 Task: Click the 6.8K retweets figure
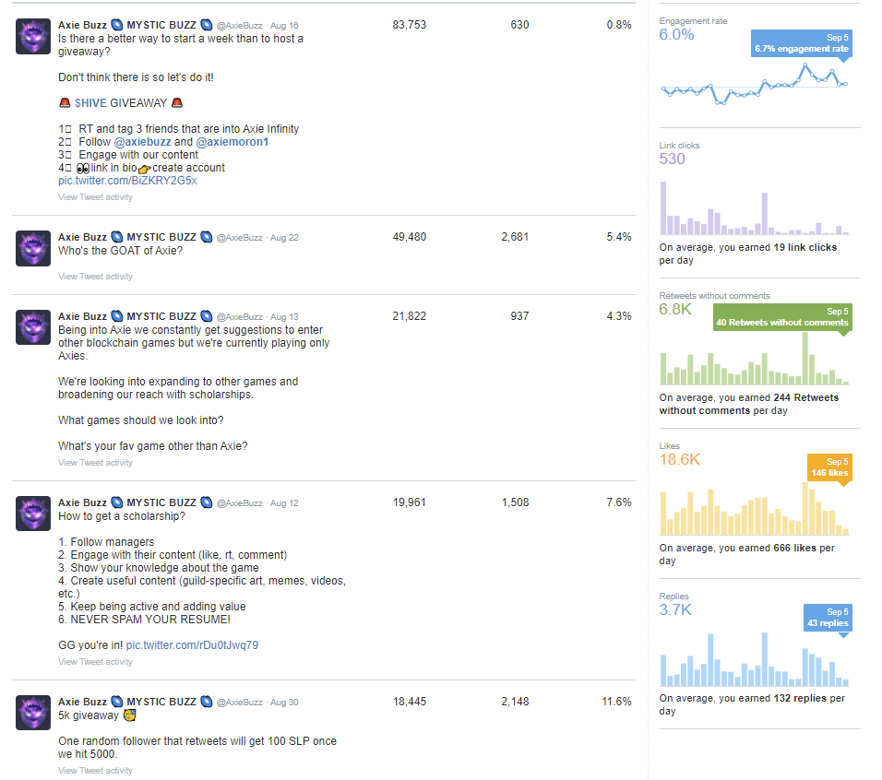(x=675, y=310)
